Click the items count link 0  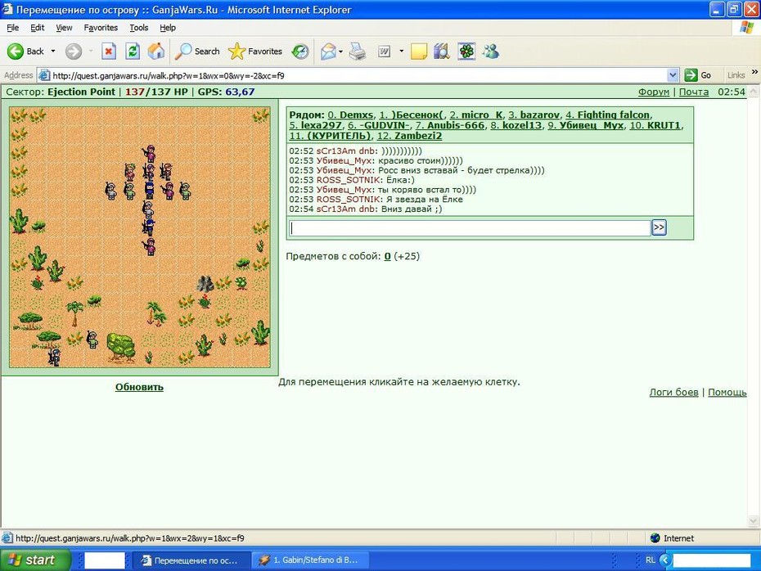[x=387, y=256]
